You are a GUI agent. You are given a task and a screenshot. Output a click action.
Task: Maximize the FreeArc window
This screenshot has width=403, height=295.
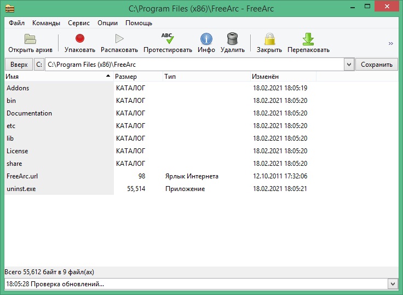pyautogui.click(x=367, y=7)
